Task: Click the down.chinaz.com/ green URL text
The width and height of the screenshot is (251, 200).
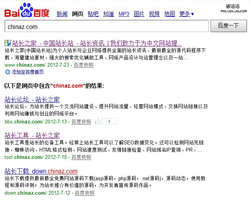Action: (x=26, y=193)
